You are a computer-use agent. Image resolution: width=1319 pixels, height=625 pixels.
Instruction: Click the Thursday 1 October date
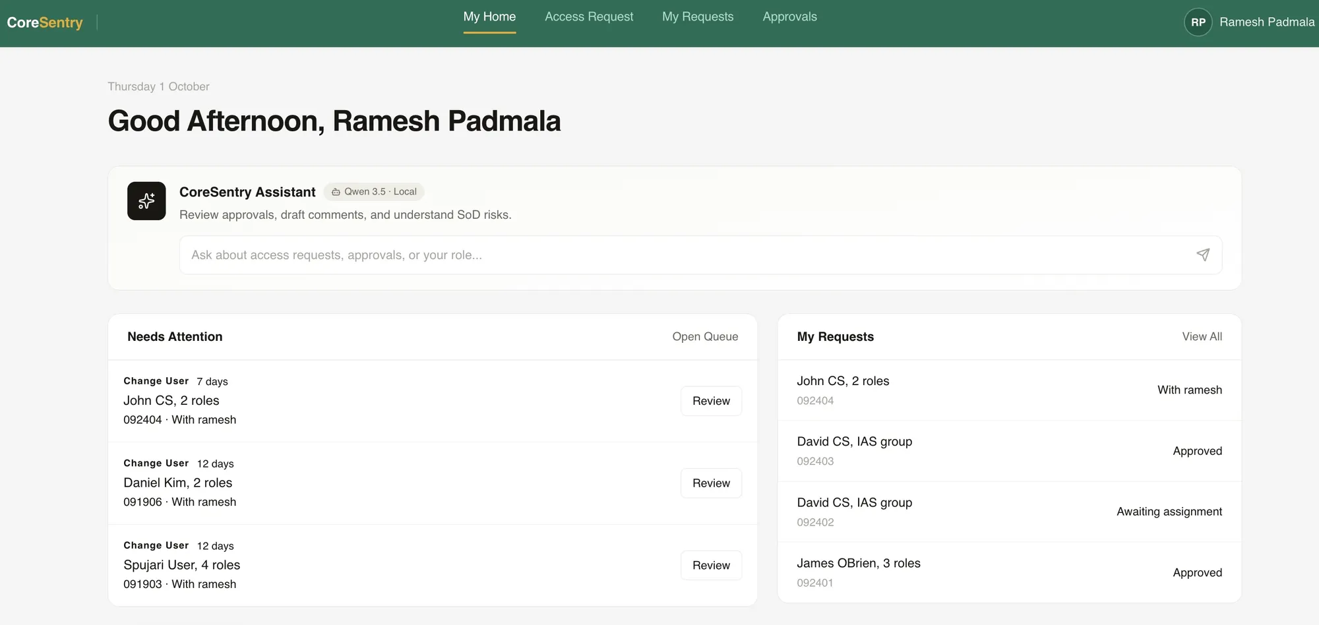click(x=158, y=86)
